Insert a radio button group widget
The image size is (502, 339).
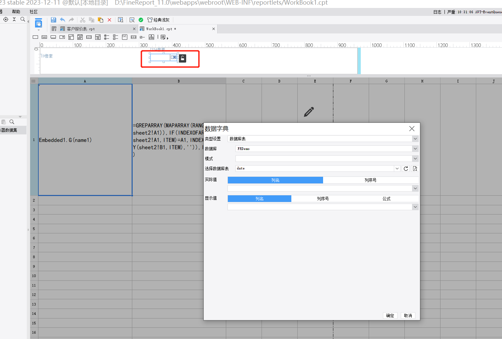tap(107, 37)
